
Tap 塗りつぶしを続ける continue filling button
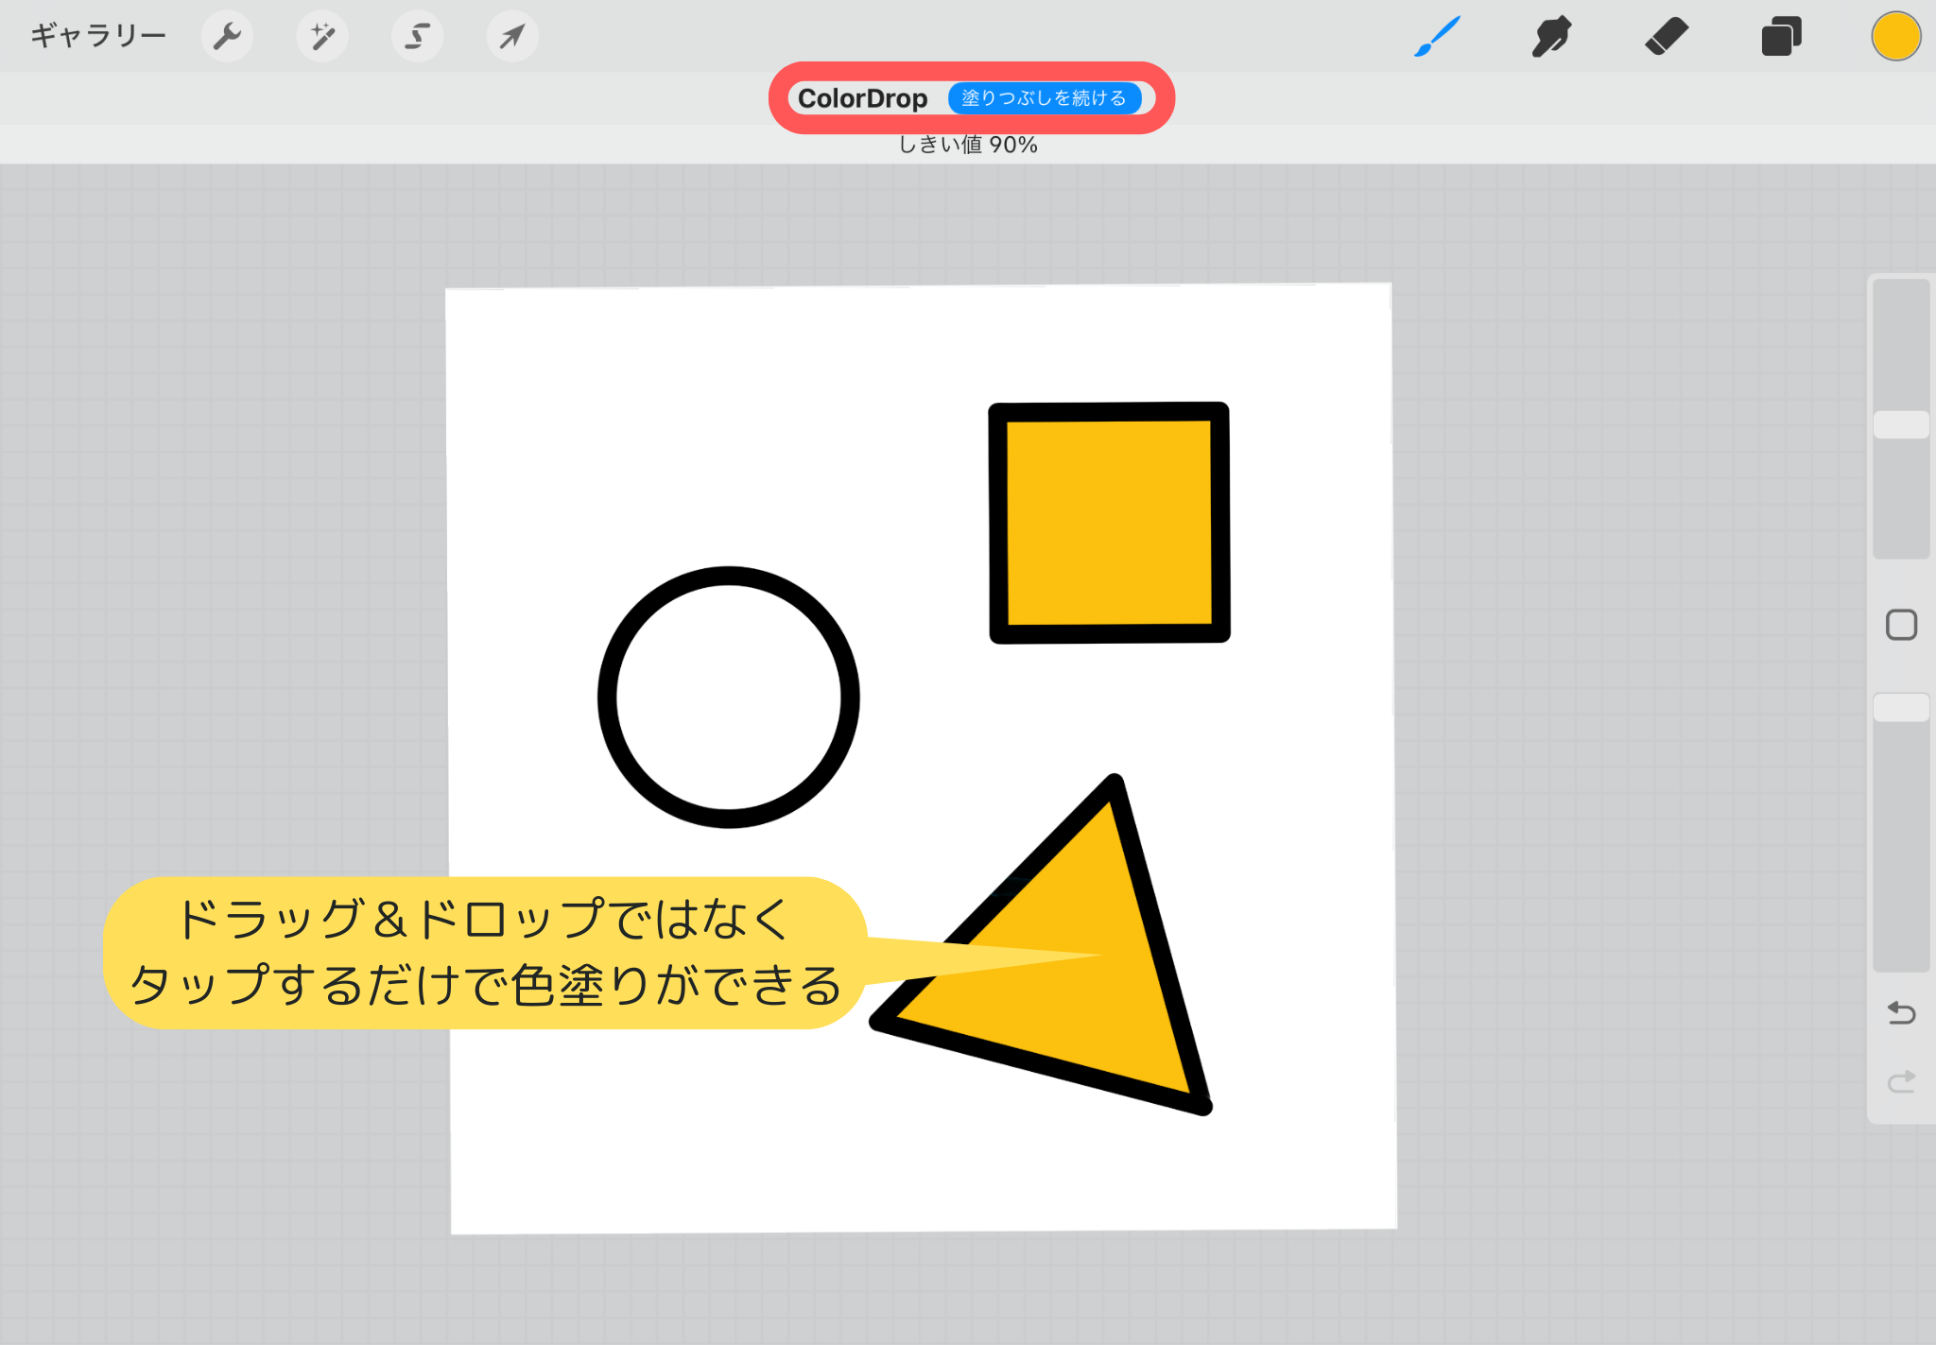pyautogui.click(x=1044, y=98)
